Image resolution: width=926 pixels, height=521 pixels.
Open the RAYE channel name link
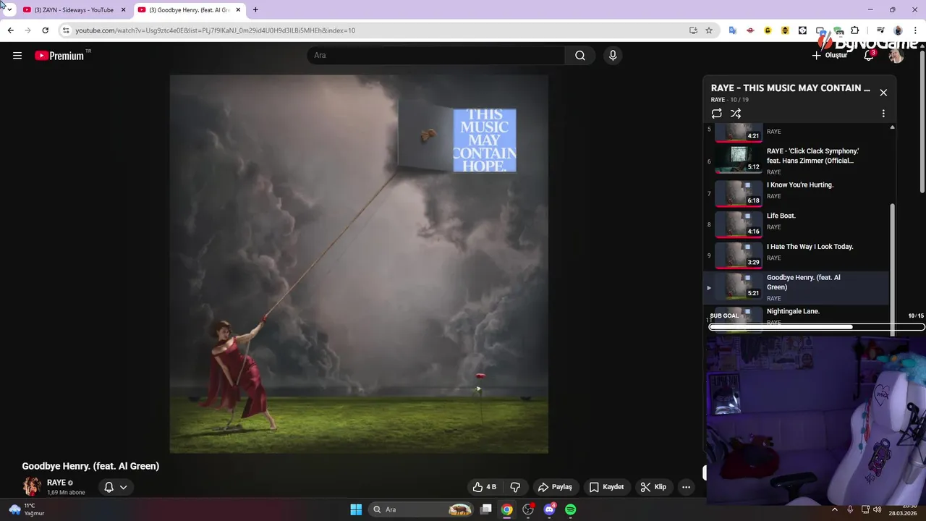point(56,483)
